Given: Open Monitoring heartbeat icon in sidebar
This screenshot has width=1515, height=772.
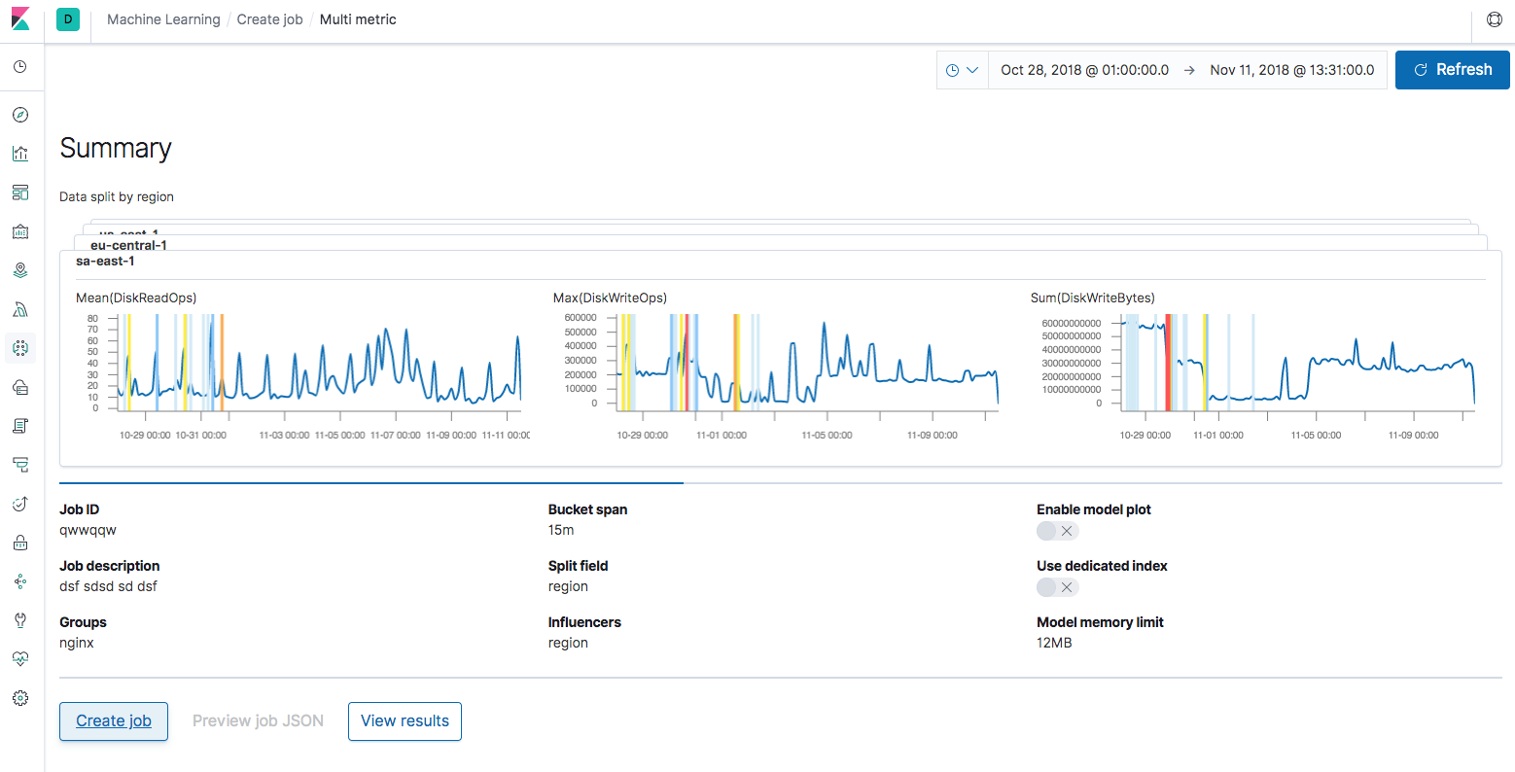Looking at the screenshot, I should coord(20,659).
